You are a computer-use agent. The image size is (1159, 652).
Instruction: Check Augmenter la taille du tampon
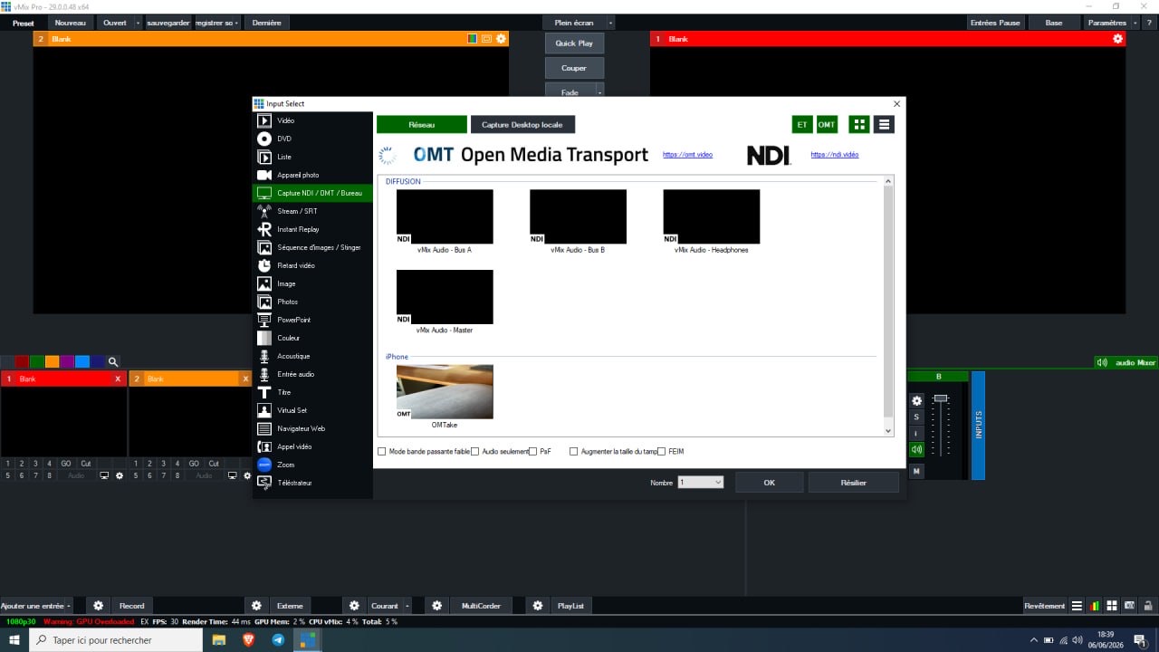pos(574,451)
